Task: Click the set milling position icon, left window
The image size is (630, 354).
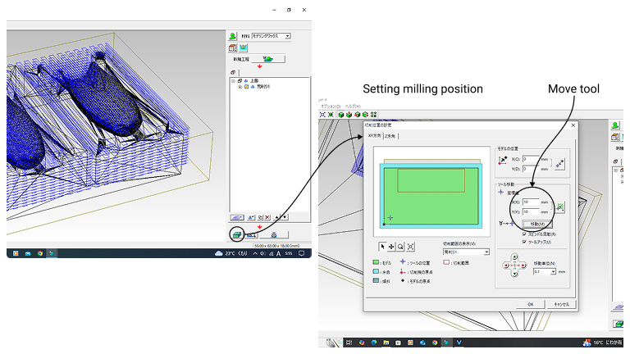Action: point(236,234)
